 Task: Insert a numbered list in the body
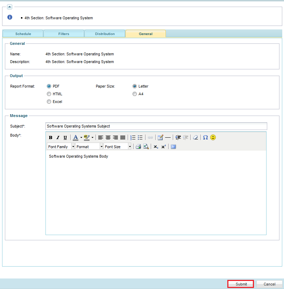[133, 138]
